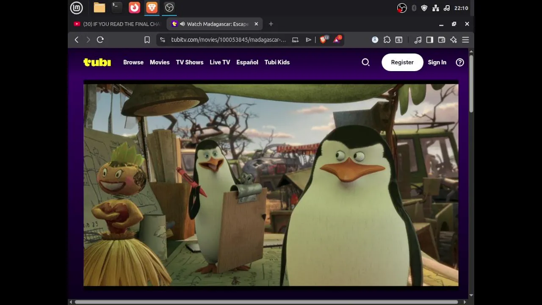Open the Linux Mint start menu
This screenshot has height=305, width=542.
(x=76, y=8)
